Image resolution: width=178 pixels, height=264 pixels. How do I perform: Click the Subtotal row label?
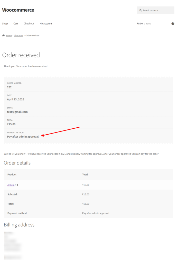pyautogui.click(x=12, y=194)
